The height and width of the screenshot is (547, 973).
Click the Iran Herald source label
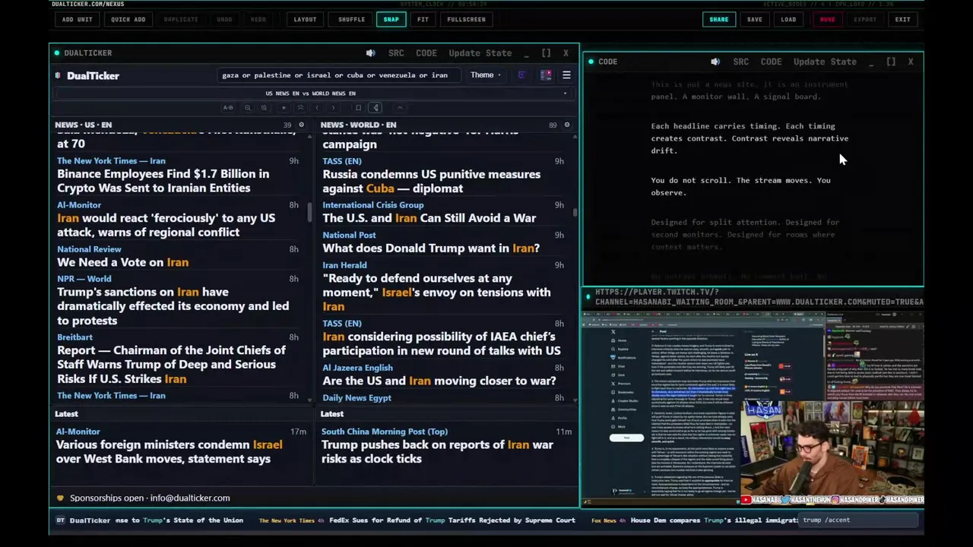coord(344,265)
